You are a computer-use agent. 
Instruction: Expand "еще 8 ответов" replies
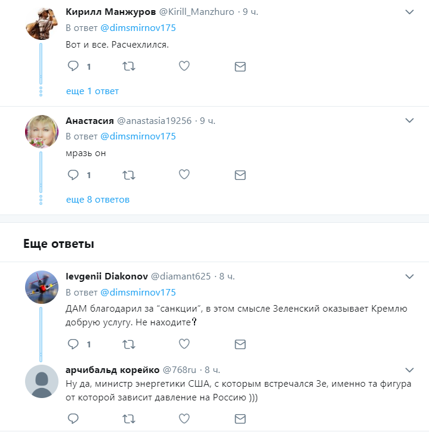[97, 200]
